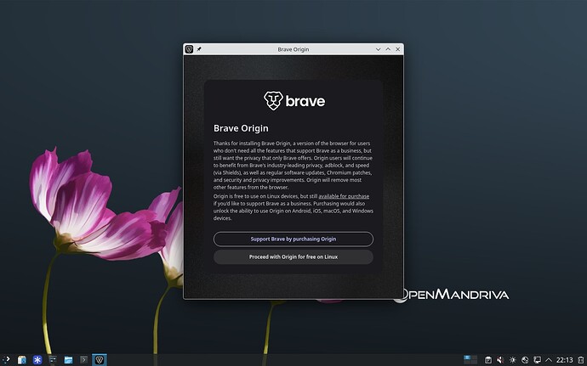Open the clipboard tray icon
Viewport: 587px width, 366px height.
click(x=488, y=360)
